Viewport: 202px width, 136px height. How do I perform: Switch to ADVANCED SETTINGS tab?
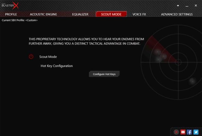pyautogui.click(x=177, y=14)
